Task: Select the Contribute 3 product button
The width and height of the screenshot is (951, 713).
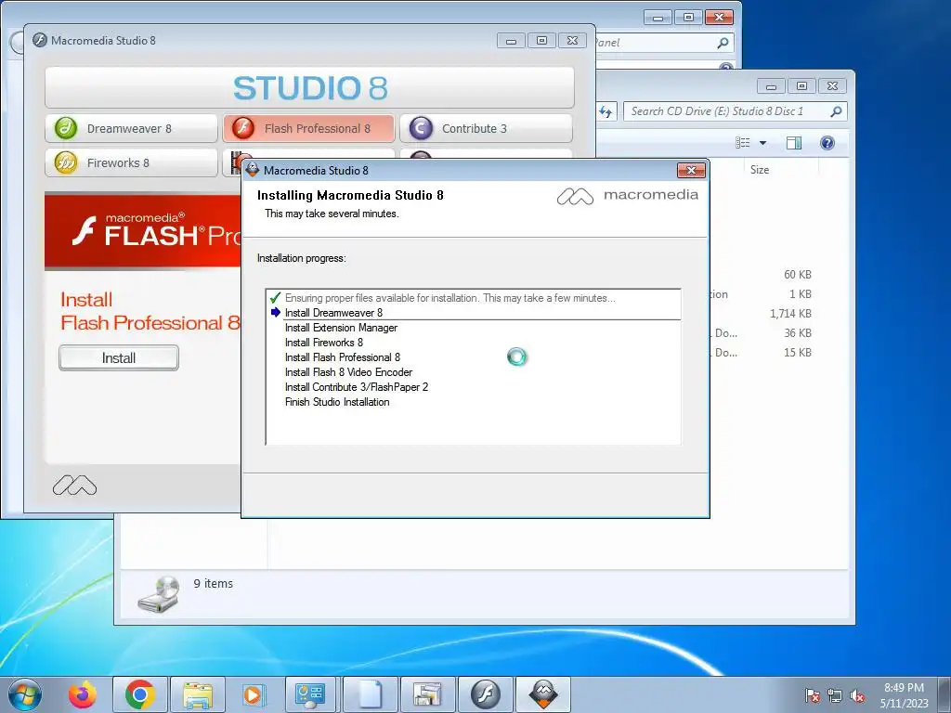Action: (x=486, y=128)
